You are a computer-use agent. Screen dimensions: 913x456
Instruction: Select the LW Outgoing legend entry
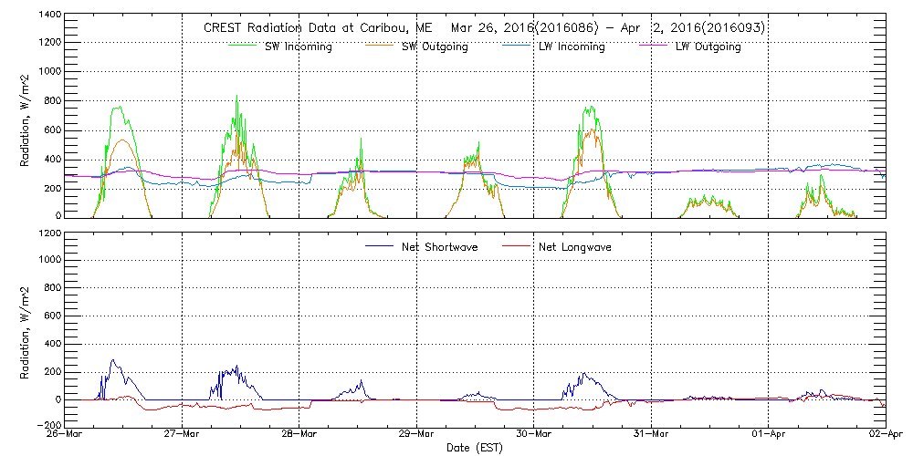[x=708, y=47]
